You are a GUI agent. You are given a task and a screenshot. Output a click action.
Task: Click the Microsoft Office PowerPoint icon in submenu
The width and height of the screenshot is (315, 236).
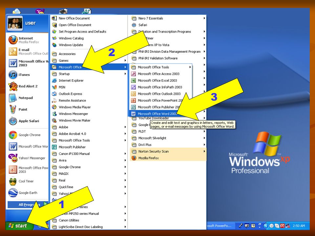point(134,100)
